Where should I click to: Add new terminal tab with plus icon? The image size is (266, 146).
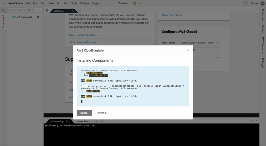(102, 121)
